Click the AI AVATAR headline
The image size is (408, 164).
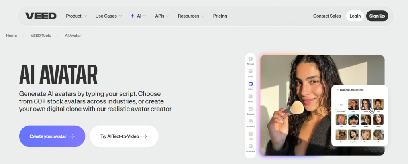tap(58, 75)
